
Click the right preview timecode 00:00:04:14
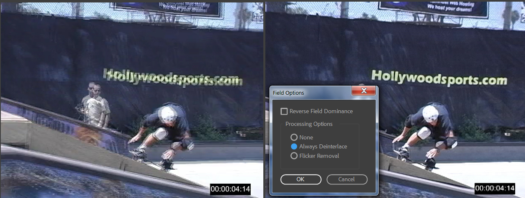(x=495, y=189)
